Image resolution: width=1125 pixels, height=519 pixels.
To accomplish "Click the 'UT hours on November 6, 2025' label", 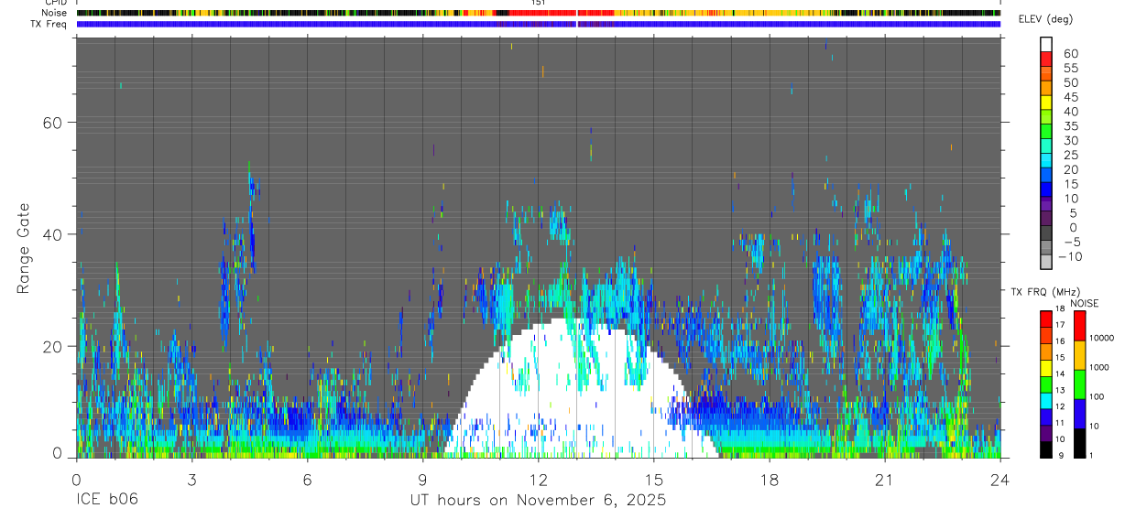I will pyautogui.click(x=538, y=500).
